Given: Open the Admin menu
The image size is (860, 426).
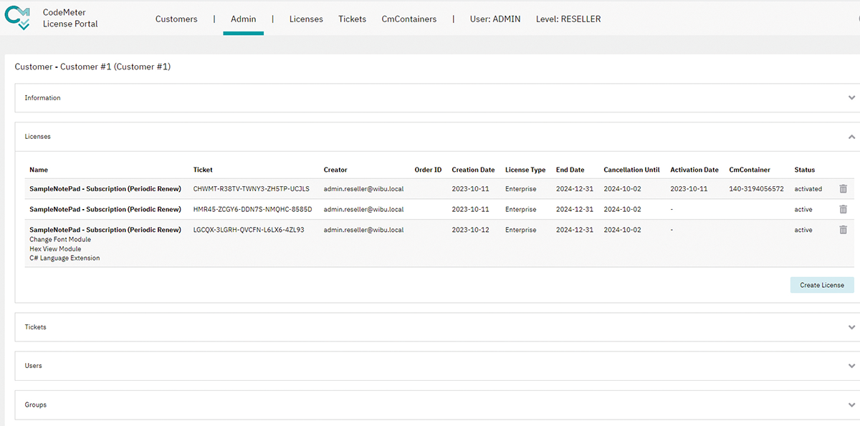Looking at the screenshot, I should [x=244, y=19].
